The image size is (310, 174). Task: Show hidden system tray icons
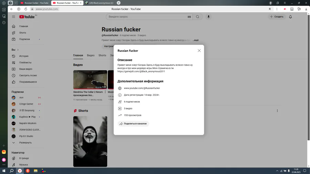tap(277, 171)
